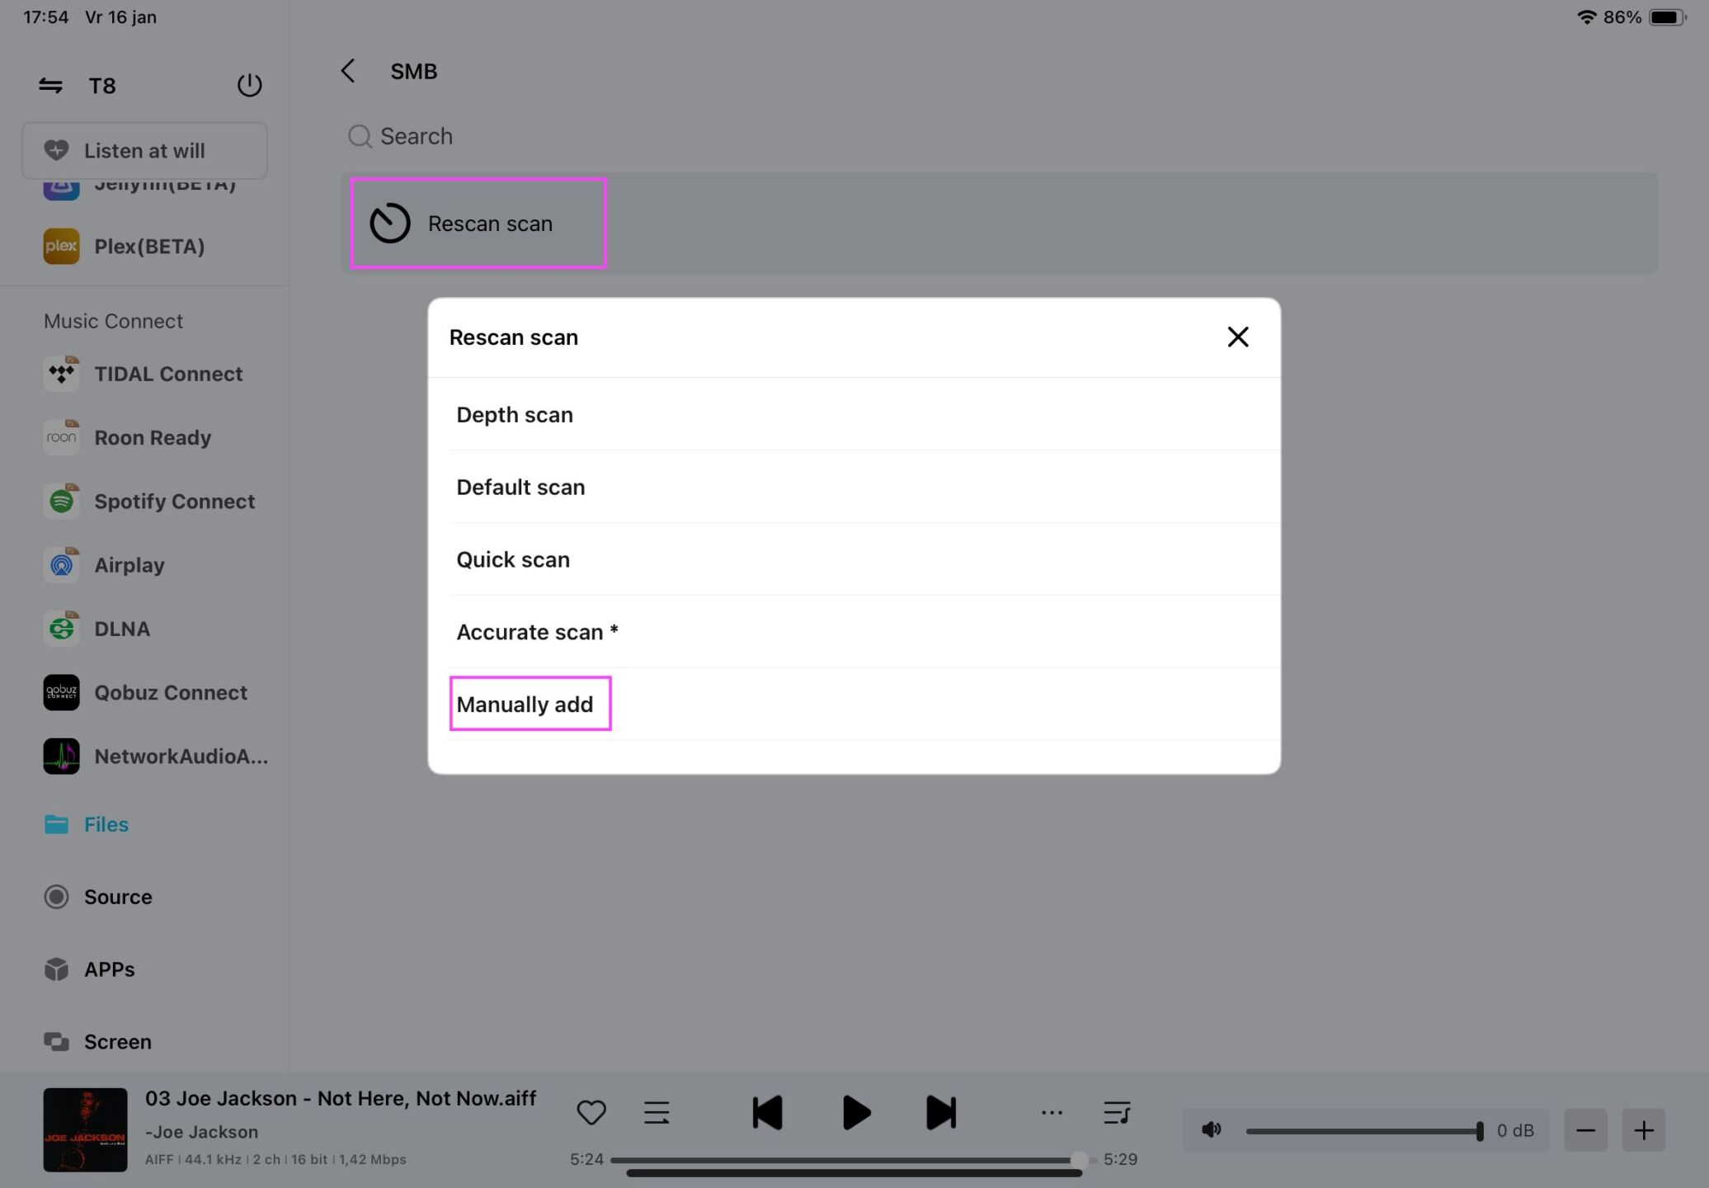Click the Rescan scan dialog title
This screenshot has width=1709, height=1188.
[x=514, y=337]
